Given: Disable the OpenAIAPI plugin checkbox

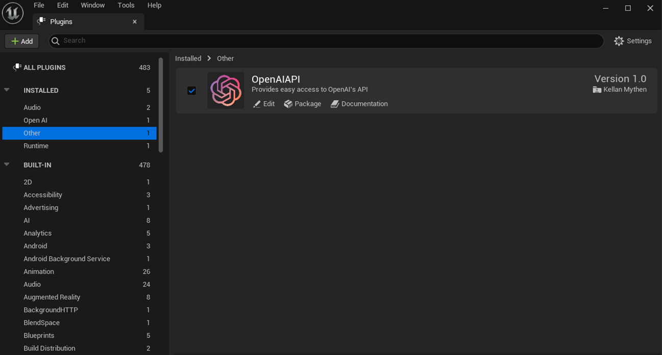Looking at the screenshot, I should coord(191,90).
